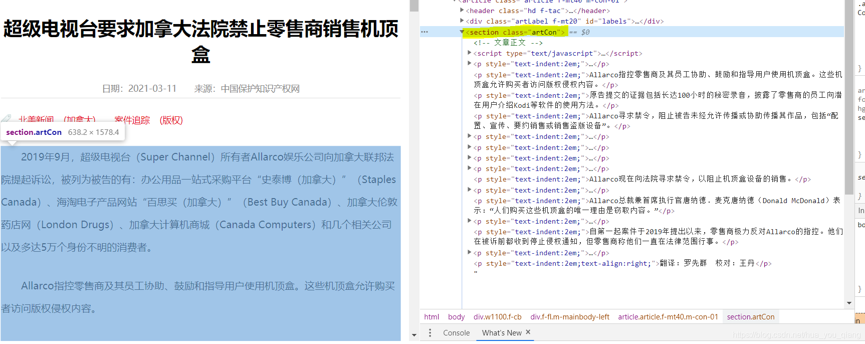This screenshot has width=865, height=344.
Task: Click the Elements panel scroll-down arrow
Action: coord(849,303)
